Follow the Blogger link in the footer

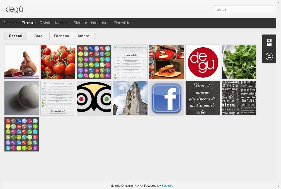pos(166,186)
